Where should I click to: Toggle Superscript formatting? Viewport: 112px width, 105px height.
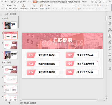69,9
